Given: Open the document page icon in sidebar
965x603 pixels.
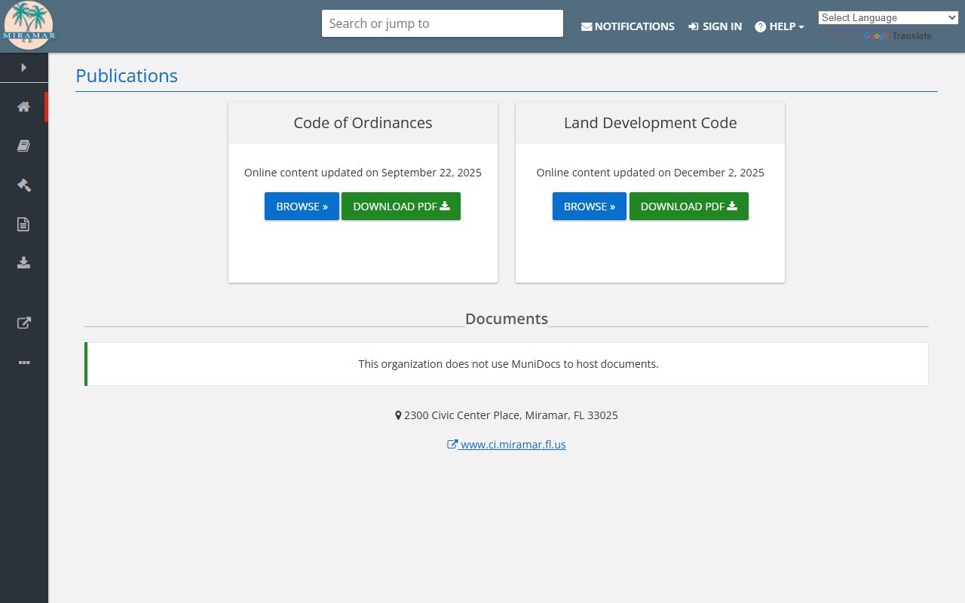Looking at the screenshot, I should click(24, 224).
